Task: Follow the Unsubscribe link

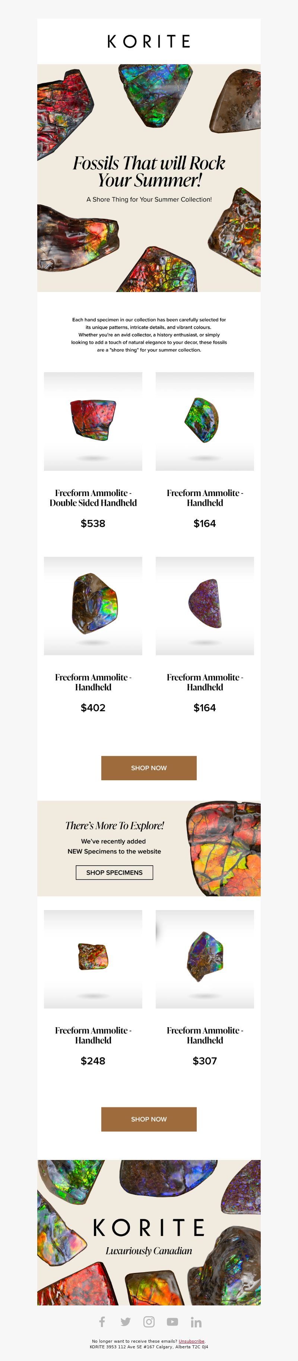Action: point(191,1341)
